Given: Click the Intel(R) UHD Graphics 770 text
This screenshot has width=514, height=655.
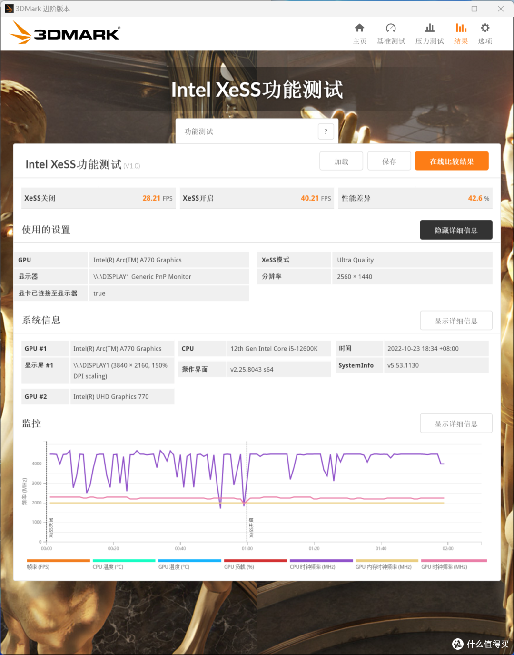Looking at the screenshot, I should [x=111, y=396].
